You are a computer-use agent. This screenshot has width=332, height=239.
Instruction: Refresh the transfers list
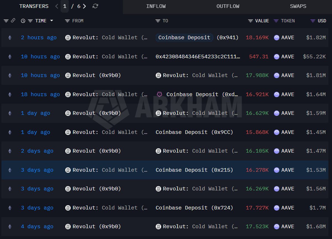pos(95,6)
